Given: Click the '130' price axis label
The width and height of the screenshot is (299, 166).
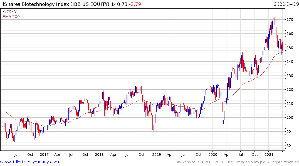Looking at the screenshot, I should click(x=290, y=76).
